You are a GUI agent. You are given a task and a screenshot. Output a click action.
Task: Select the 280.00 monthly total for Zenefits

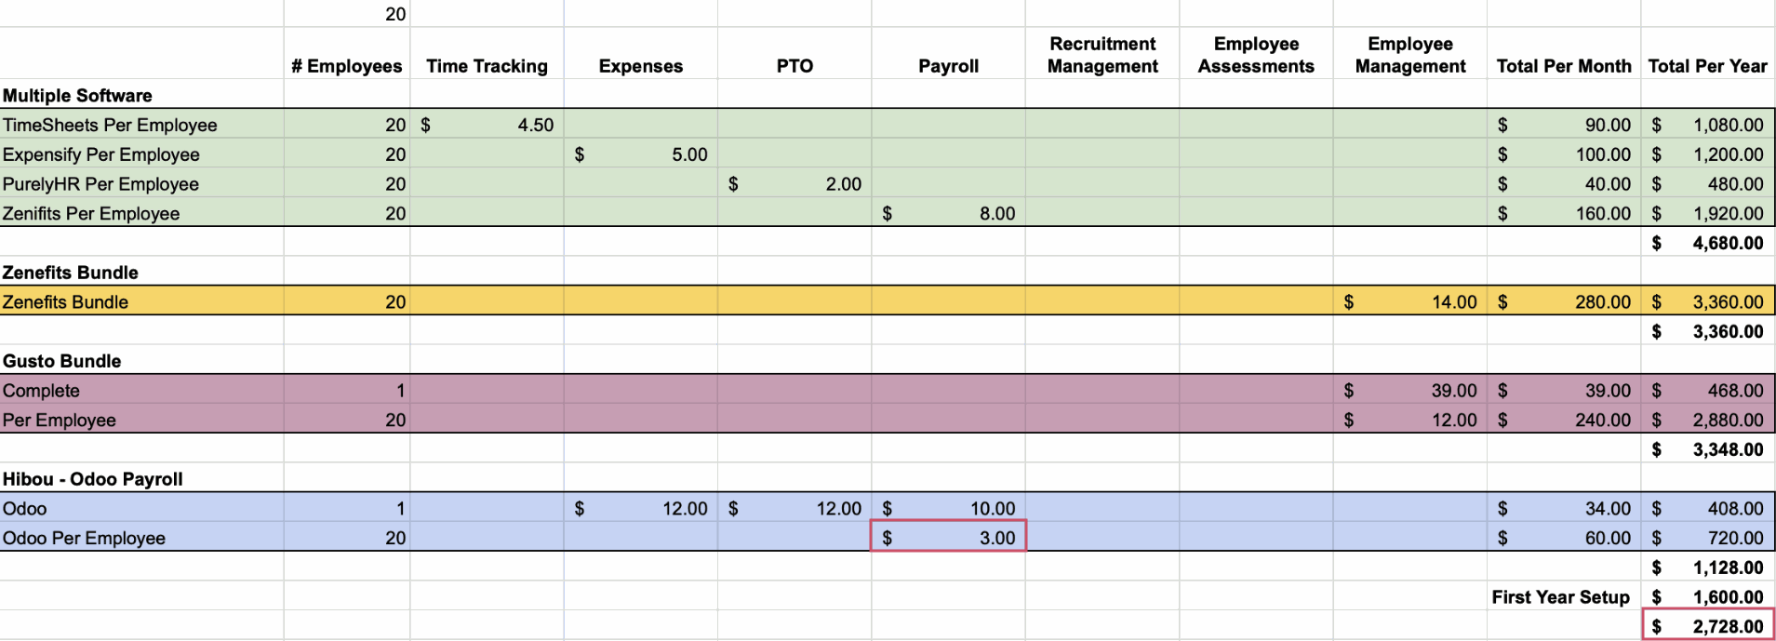tap(1564, 301)
